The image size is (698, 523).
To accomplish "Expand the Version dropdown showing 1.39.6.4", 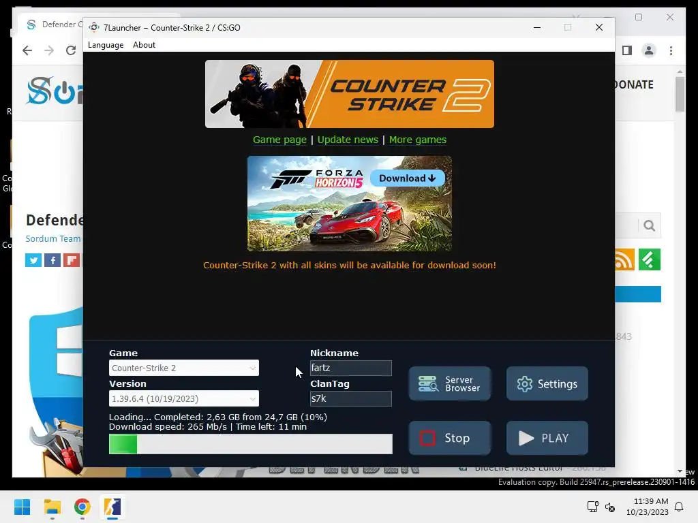I will pos(184,398).
